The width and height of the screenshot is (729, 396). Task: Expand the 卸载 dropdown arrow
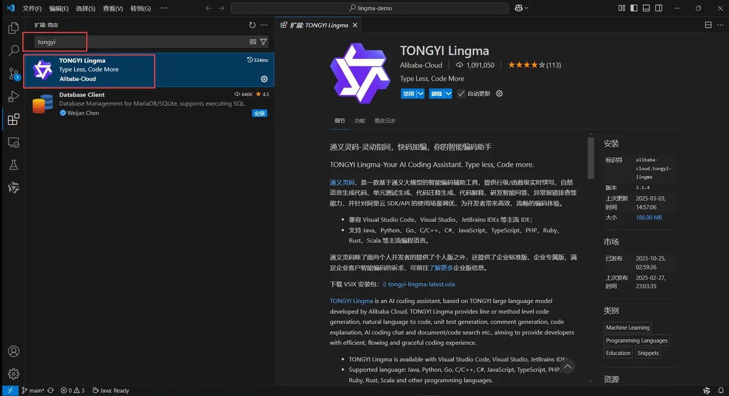point(448,94)
